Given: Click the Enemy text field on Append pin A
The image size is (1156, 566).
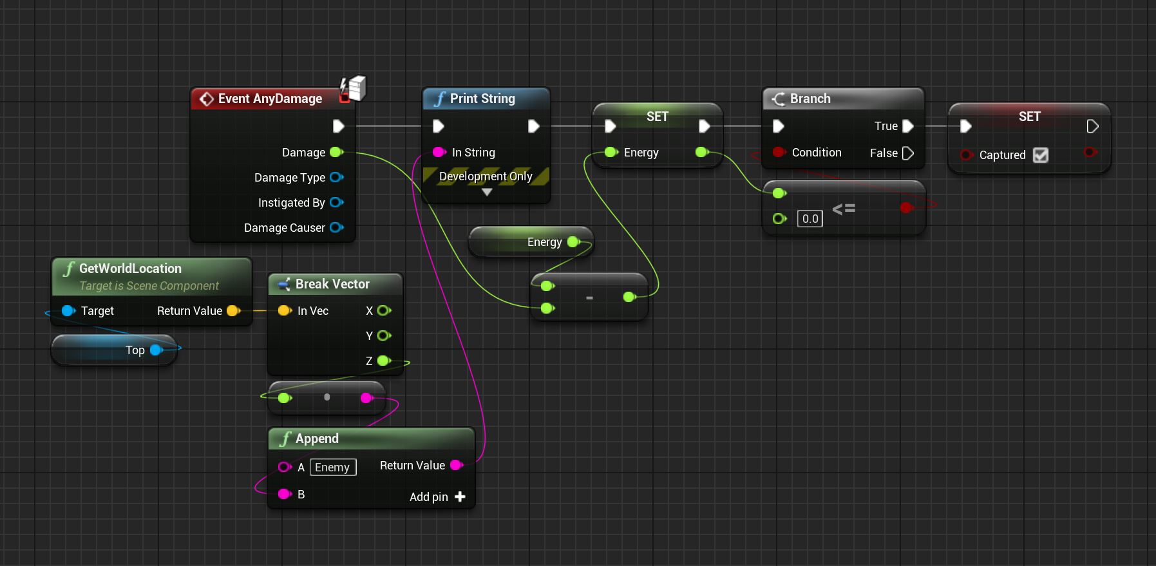Looking at the screenshot, I should [333, 467].
